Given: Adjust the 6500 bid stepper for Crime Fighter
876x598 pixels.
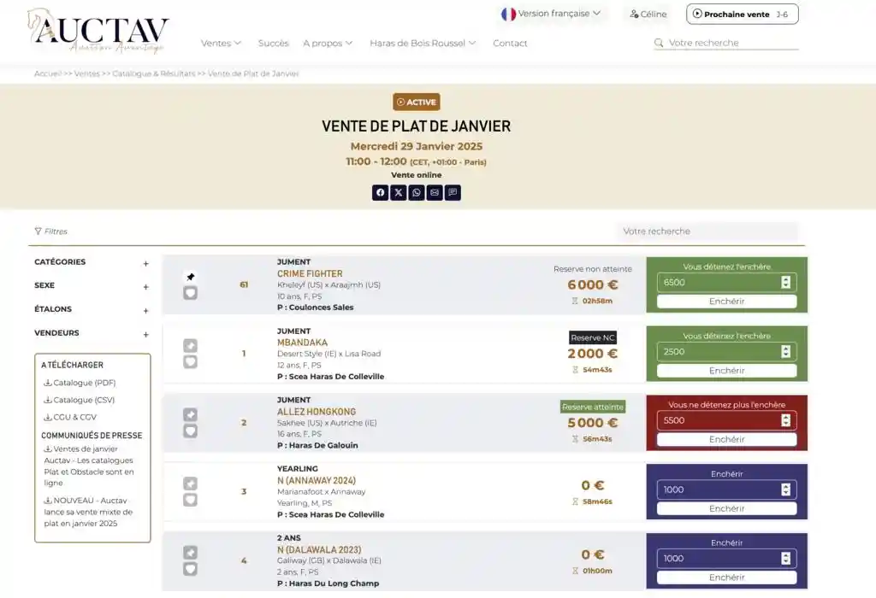Looking at the screenshot, I should point(785,282).
